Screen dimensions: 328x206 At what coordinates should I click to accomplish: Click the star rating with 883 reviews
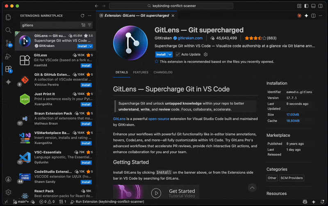260,38
